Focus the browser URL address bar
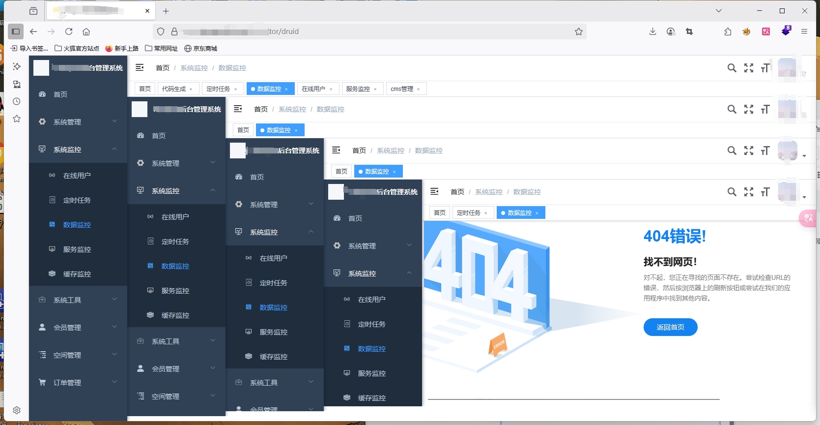820x425 pixels. [373, 31]
